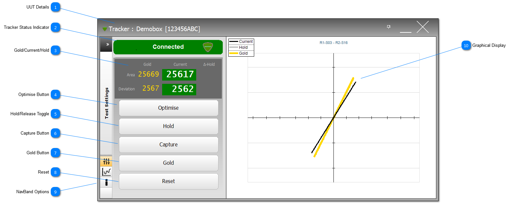Click the pin window icon in title bar
Image resolution: width=511 pixels, height=204 pixels.
[389, 27]
